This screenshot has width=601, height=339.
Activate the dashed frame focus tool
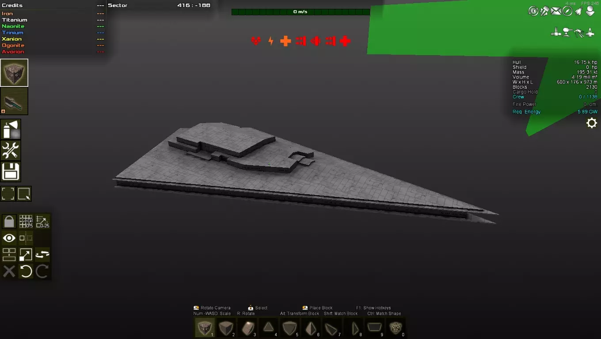[8, 194]
